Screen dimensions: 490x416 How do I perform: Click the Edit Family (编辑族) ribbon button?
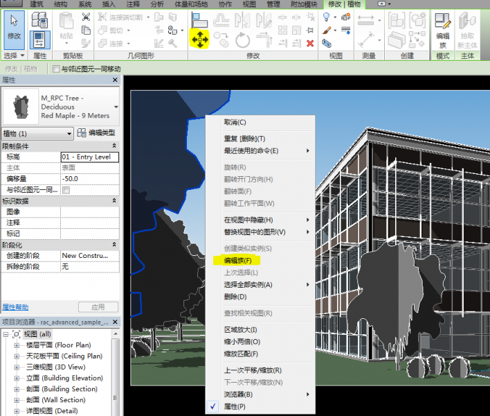coord(443,31)
